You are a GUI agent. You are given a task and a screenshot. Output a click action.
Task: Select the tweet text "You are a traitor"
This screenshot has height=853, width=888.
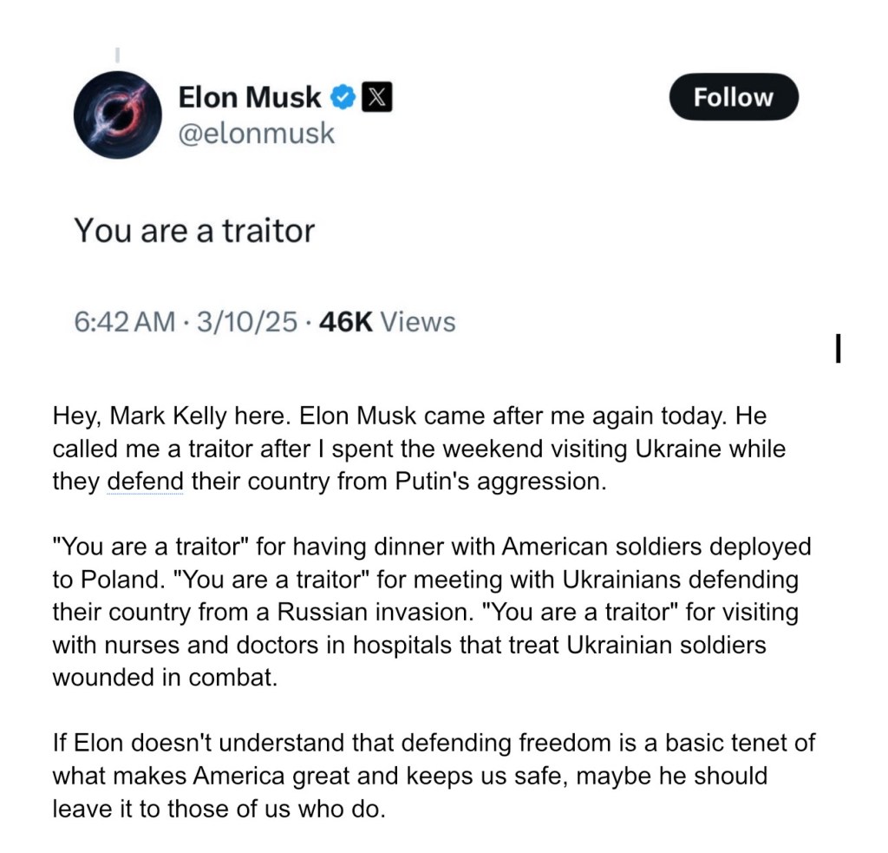pos(193,230)
